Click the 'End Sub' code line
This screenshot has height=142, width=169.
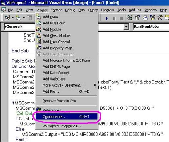20,51
